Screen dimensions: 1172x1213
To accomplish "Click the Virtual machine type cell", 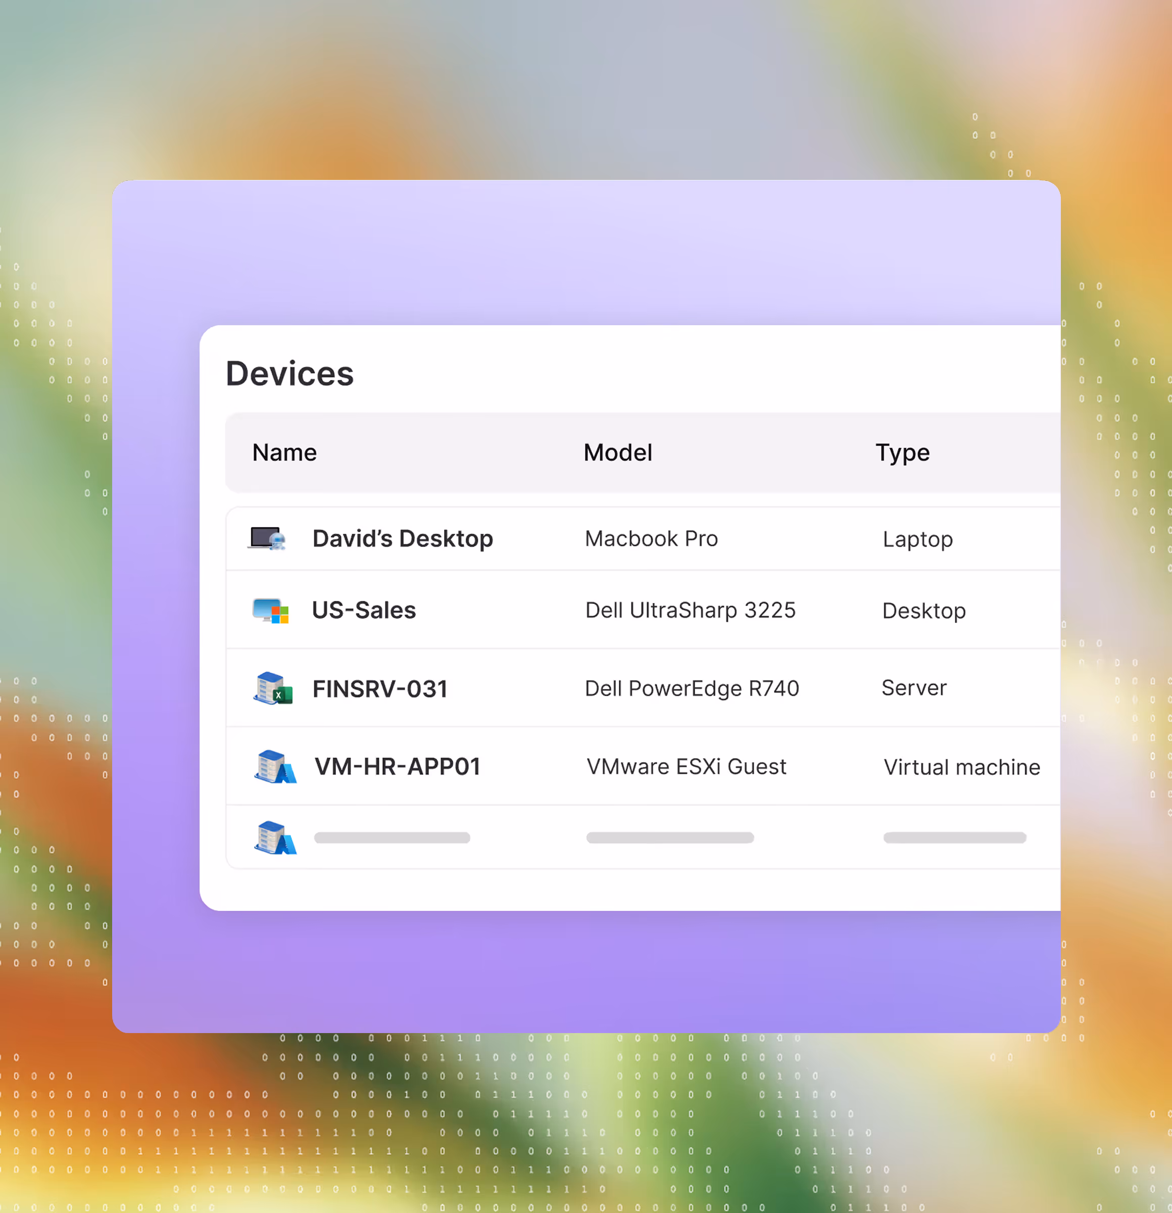I will (x=962, y=767).
